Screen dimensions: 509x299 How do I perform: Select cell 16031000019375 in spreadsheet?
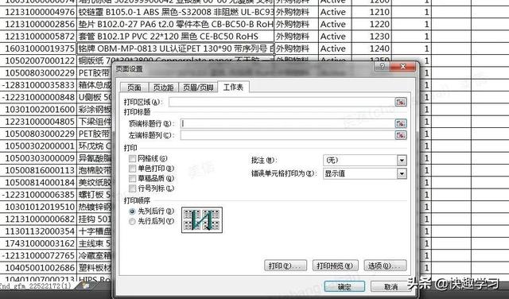point(38,49)
